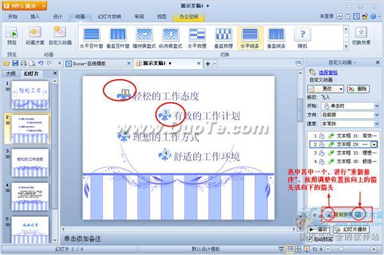Start slideshow from status bar icon

click(x=307, y=249)
